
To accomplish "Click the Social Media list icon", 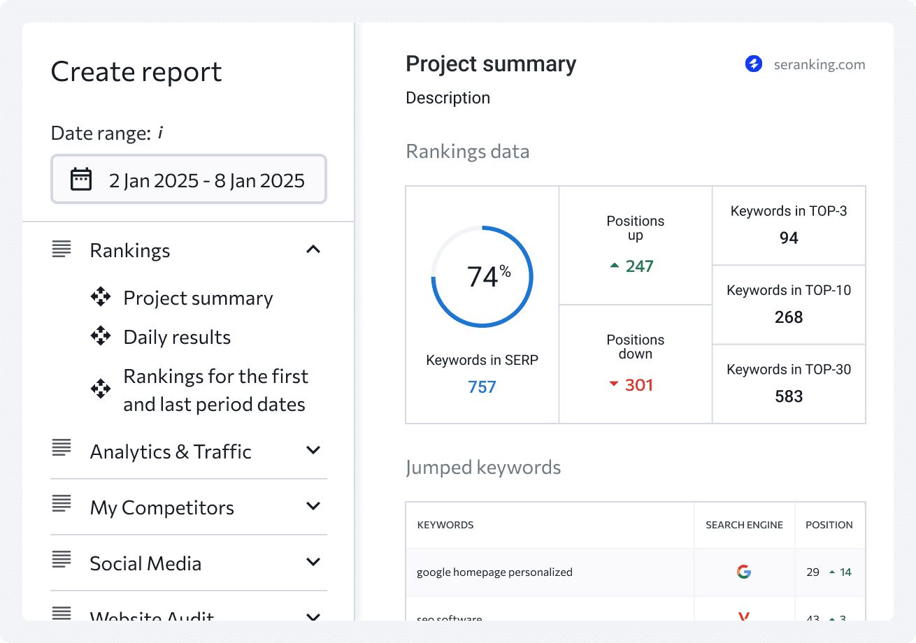I will tap(62, 561).
